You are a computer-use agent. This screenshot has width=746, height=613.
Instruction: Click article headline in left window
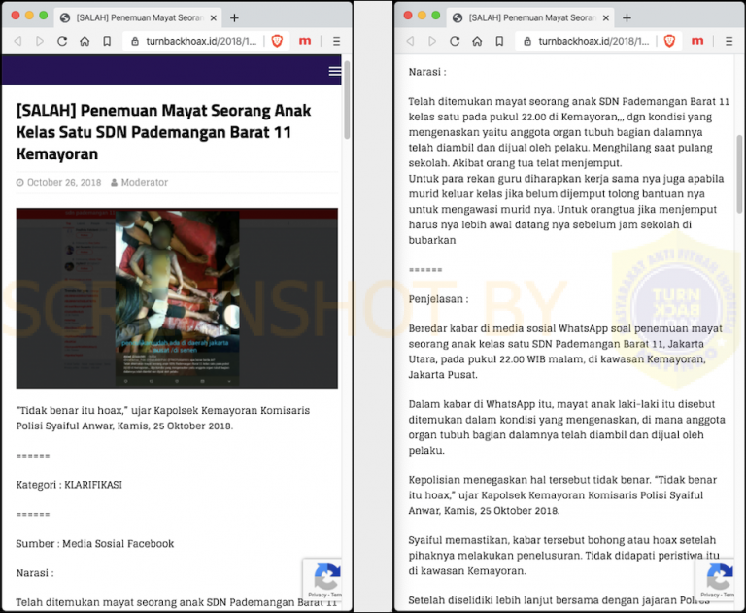(x=163, y=132)
